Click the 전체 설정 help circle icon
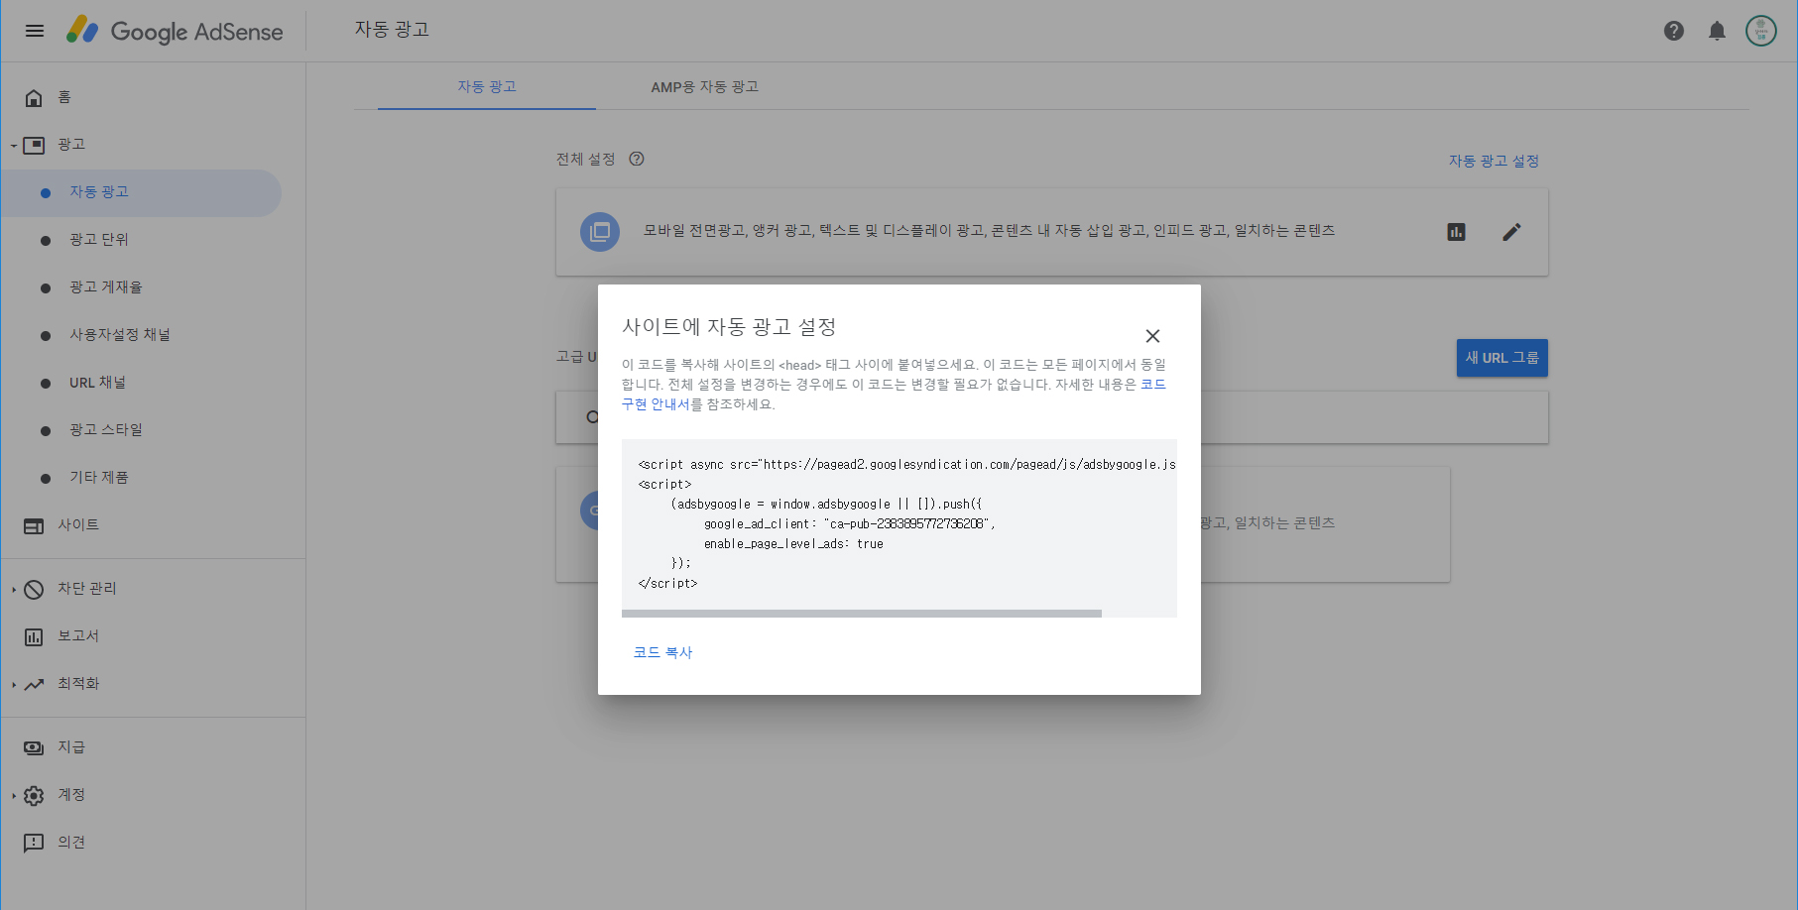 click(x=637, y=159)
